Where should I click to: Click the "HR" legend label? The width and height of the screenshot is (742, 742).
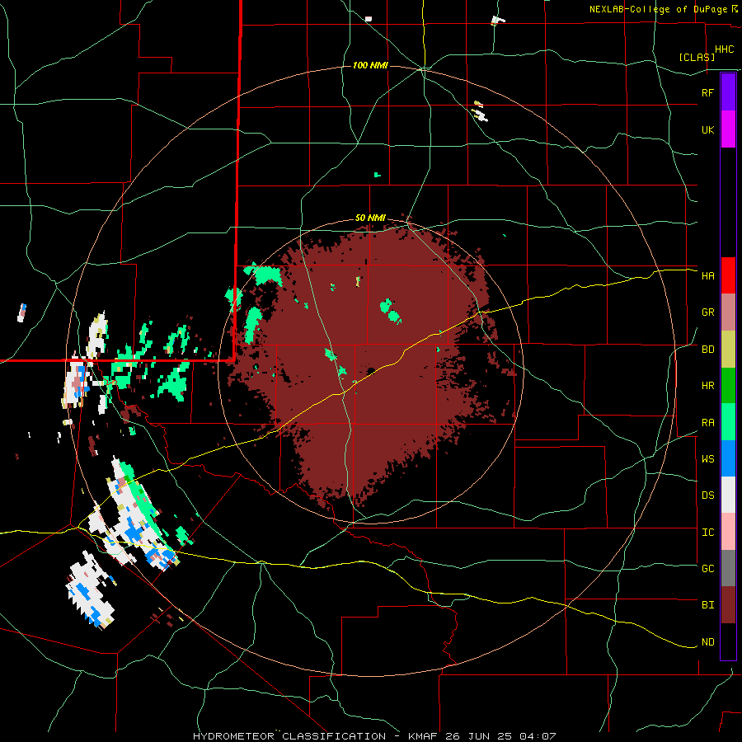click(707, 386)
